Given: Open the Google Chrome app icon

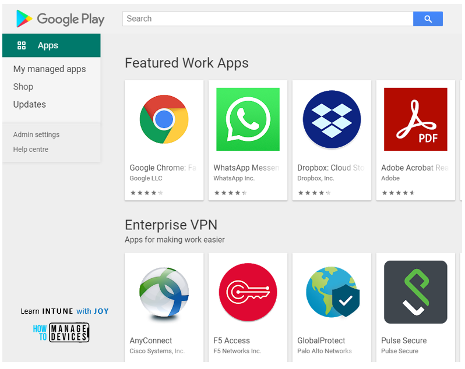Looking at the screenshot, I should (164, 119).
